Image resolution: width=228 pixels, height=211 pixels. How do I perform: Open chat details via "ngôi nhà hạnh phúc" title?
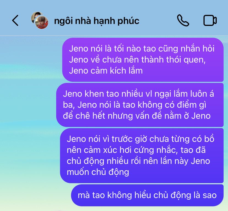coord(97,21)
